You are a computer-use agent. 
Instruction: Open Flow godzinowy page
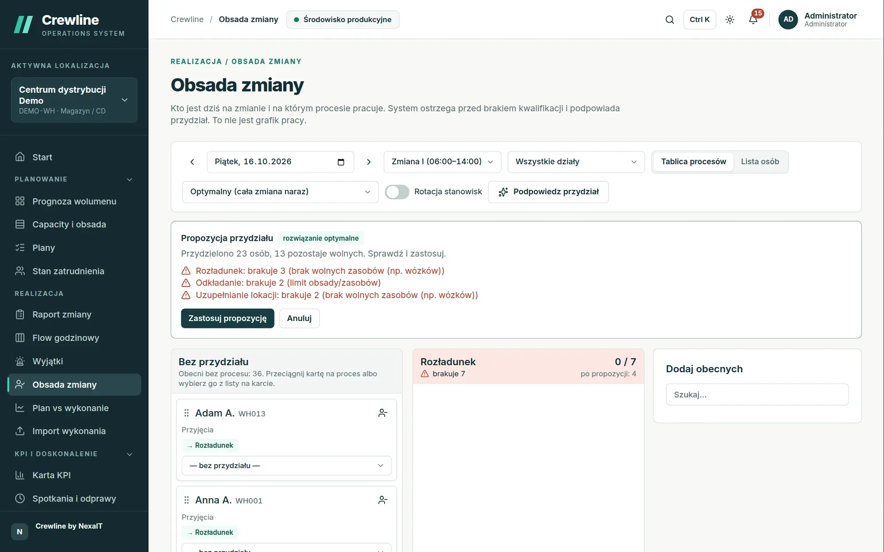pos(74,338)
